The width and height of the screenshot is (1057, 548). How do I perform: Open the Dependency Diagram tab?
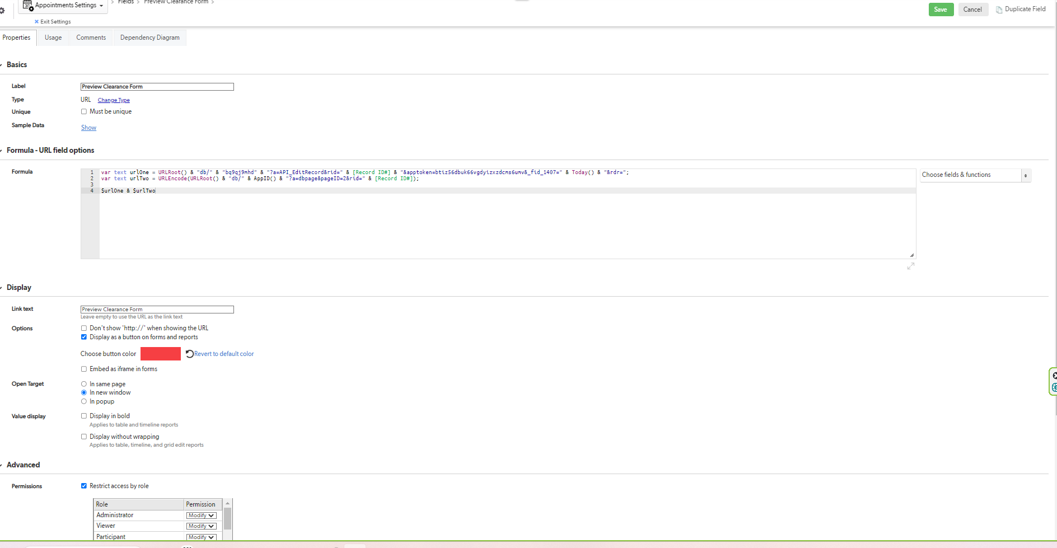tap(150, 38)
